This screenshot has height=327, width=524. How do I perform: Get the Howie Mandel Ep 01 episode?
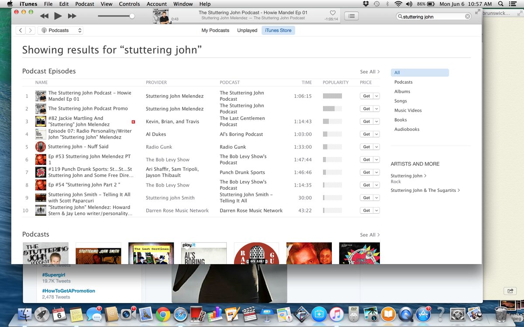366,96
